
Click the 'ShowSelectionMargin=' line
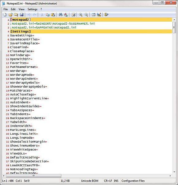(x=29, y=142)
